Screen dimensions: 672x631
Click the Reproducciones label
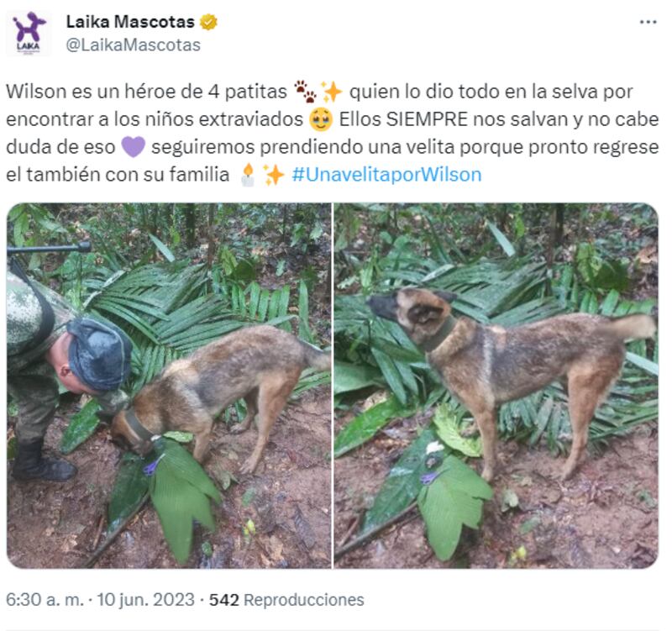pyautogui.click(x=304, y=600)
